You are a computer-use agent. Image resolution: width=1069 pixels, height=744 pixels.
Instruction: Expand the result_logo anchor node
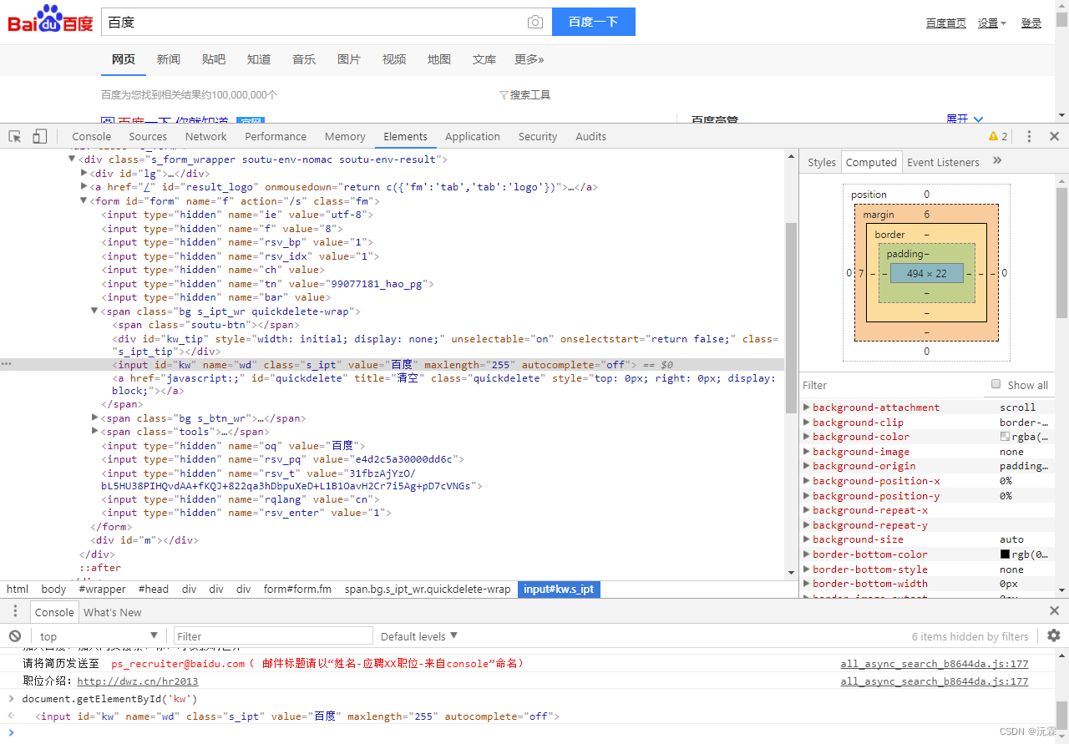84,187
